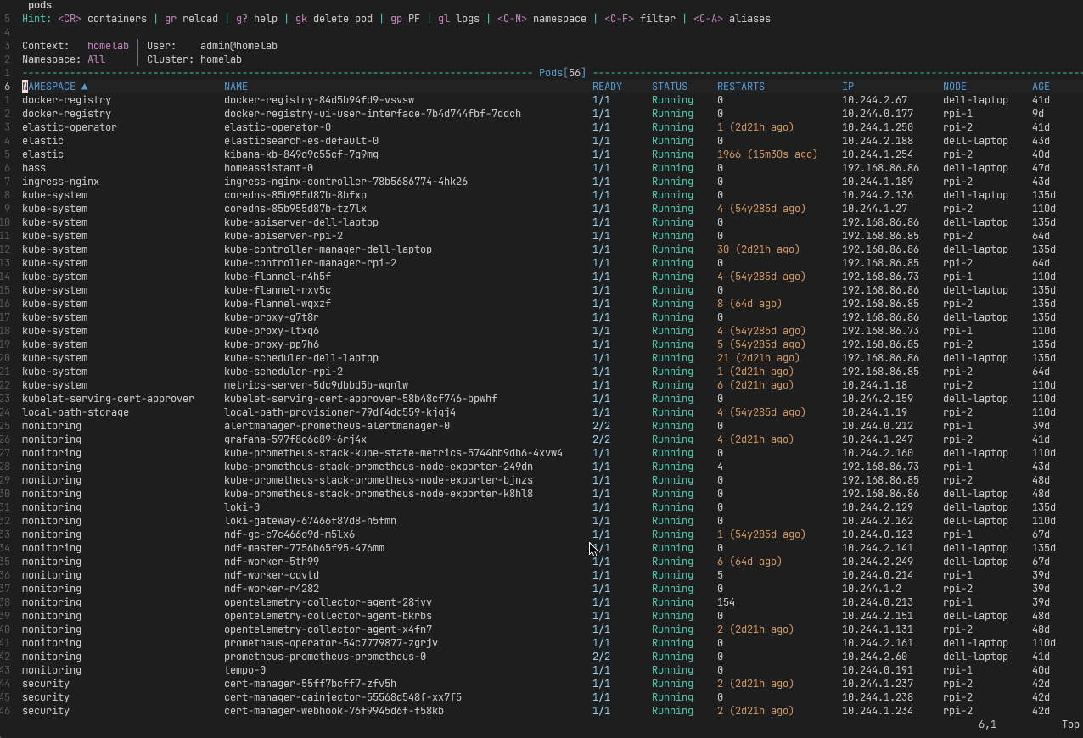Image resolution: width=1083 pixels, height=738 pixels.
Task: Select pod grafana-597f8c6c89-6rj4x
Action: click(x=295, y=439)
